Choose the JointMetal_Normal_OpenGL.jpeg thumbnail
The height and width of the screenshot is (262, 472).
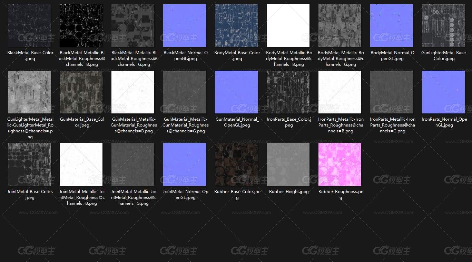(x=185, y=164)
